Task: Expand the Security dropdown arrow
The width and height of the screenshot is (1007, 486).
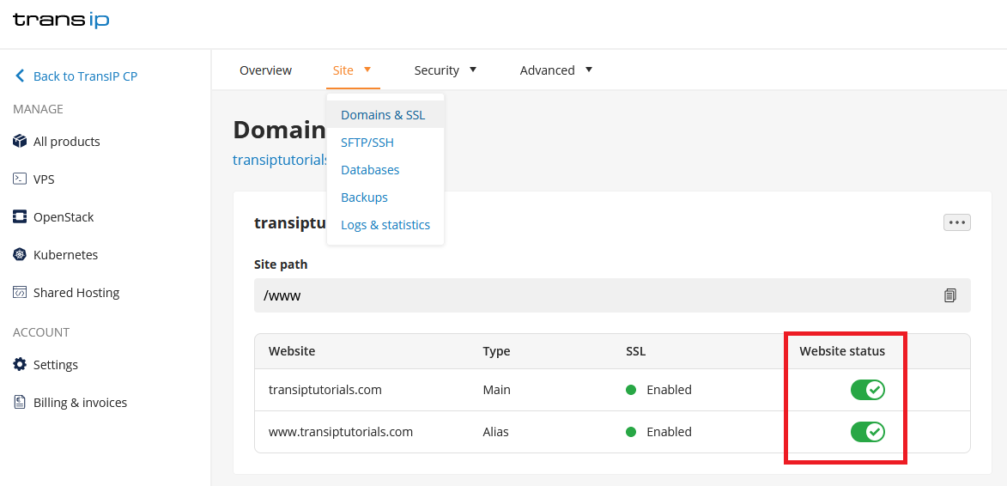Action: [x=473, y=70]
